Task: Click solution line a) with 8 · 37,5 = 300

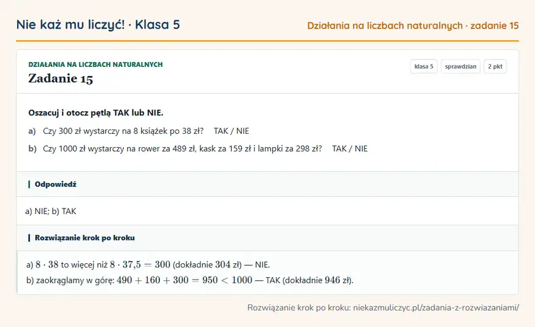Action: tap(148, 264)
